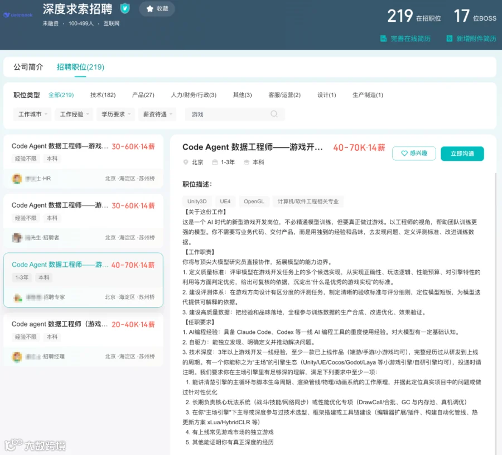The height and width of the screenshot is (455, 502).
Task: Click the search magnifier icon in keyword box
Action: point(274,114)
